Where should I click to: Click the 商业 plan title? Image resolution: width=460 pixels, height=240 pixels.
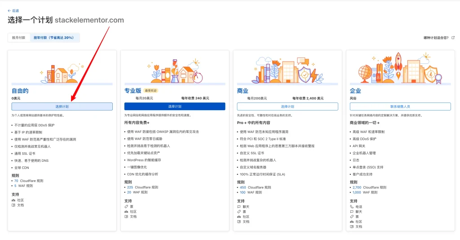pyautogui.click(x=243, y=91)
